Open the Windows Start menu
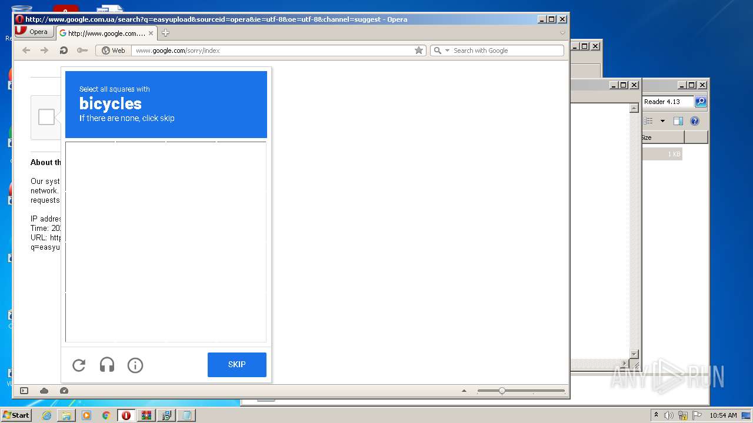 click(16, 415)
